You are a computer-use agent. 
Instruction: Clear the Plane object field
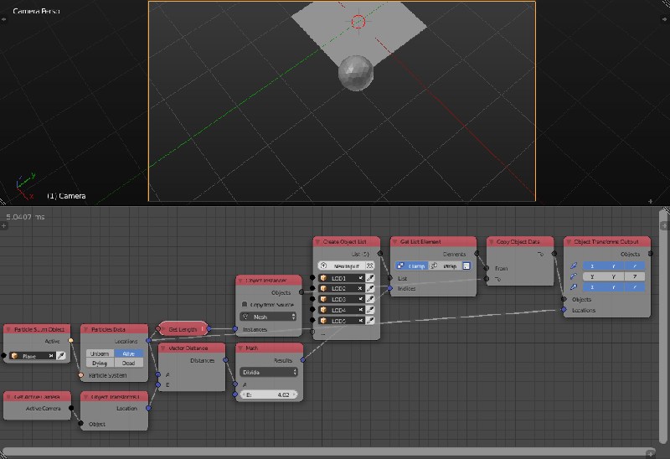point(51,356)
